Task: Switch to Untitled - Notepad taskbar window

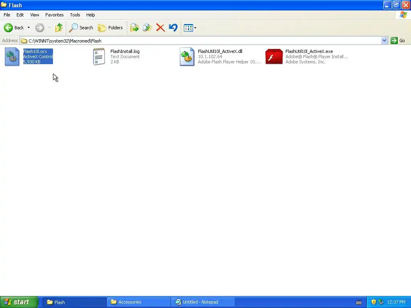Action: click(203, 302)
